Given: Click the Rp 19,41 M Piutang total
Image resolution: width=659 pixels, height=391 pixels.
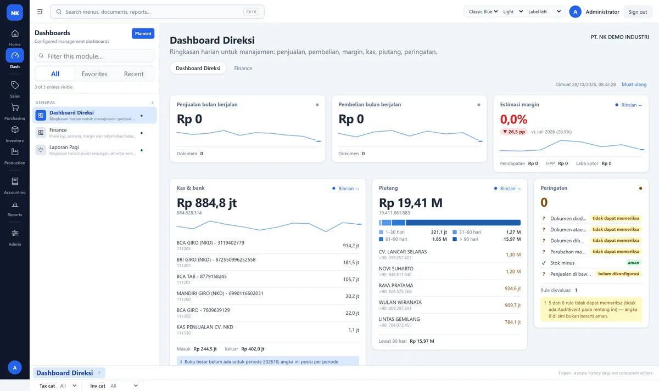Looking at the screenshot, I should click(x=411, y=203).
